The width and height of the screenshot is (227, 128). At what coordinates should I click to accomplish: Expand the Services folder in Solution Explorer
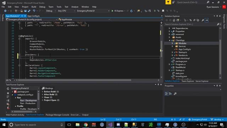pos(172,46)
